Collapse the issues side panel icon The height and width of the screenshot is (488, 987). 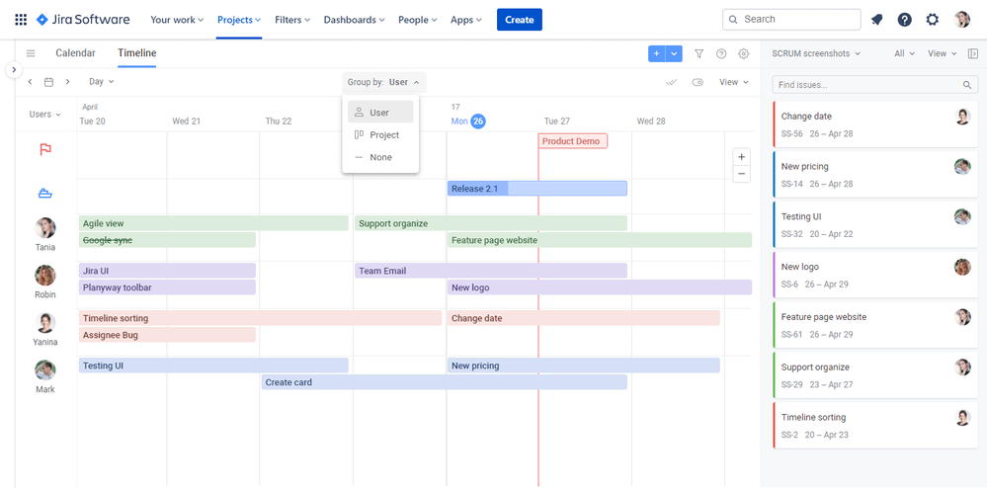[972, 53]
